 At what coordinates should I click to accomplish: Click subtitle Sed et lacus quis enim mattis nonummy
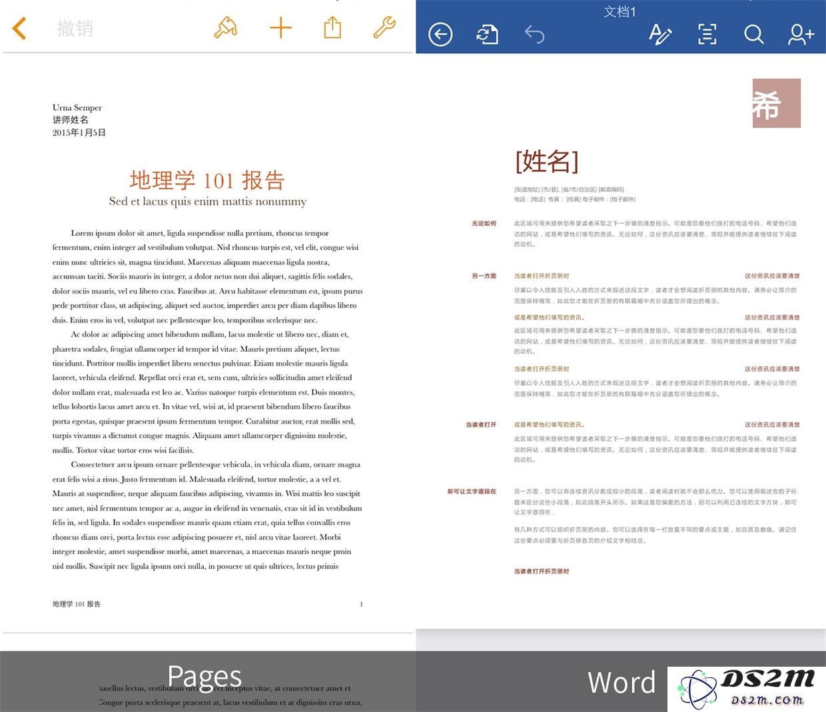click(208, 201)
